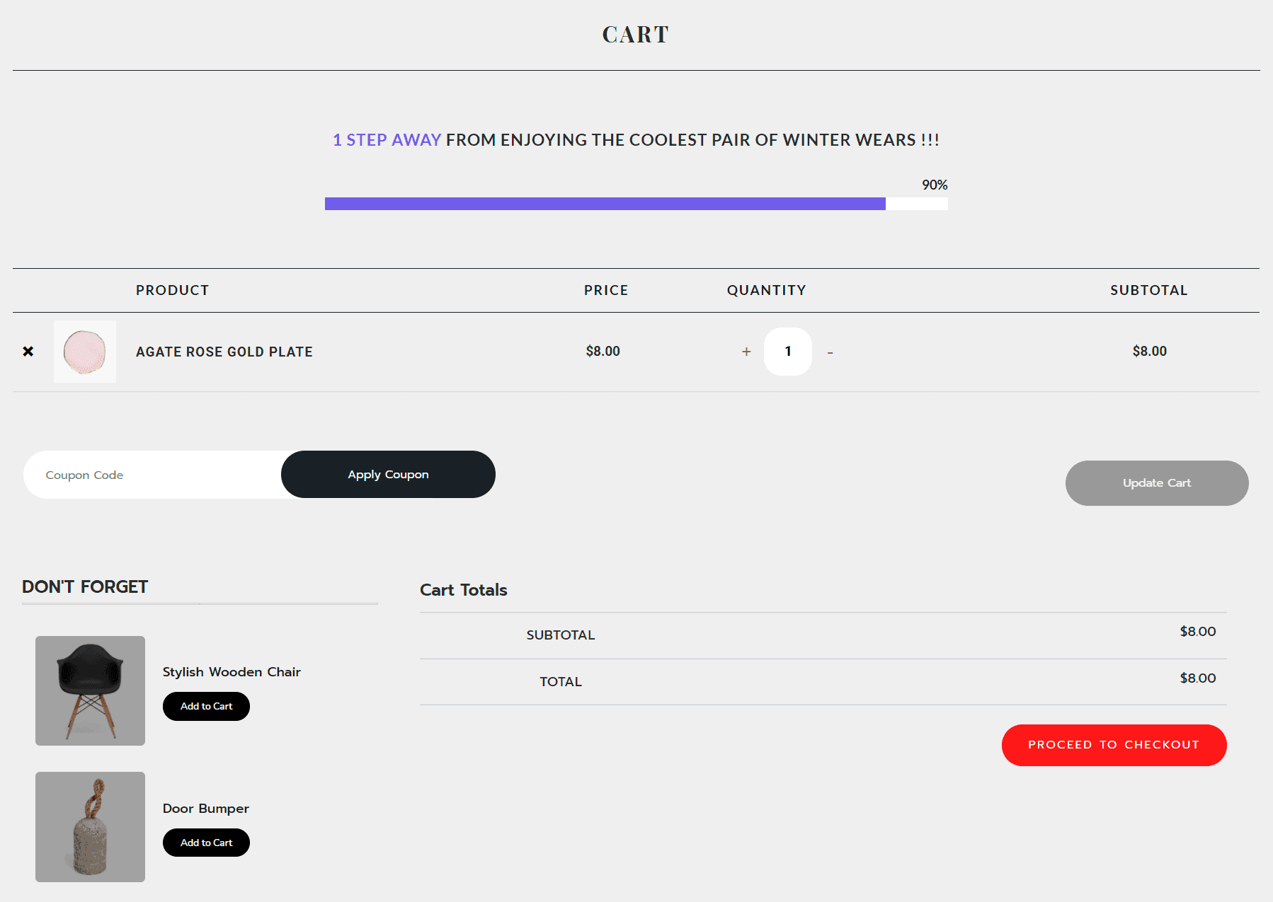Viewport: 1273px width, 902px height.
Task: View the Stylish Wooden Chair thumbnail
Action: (x=89, y=690)
